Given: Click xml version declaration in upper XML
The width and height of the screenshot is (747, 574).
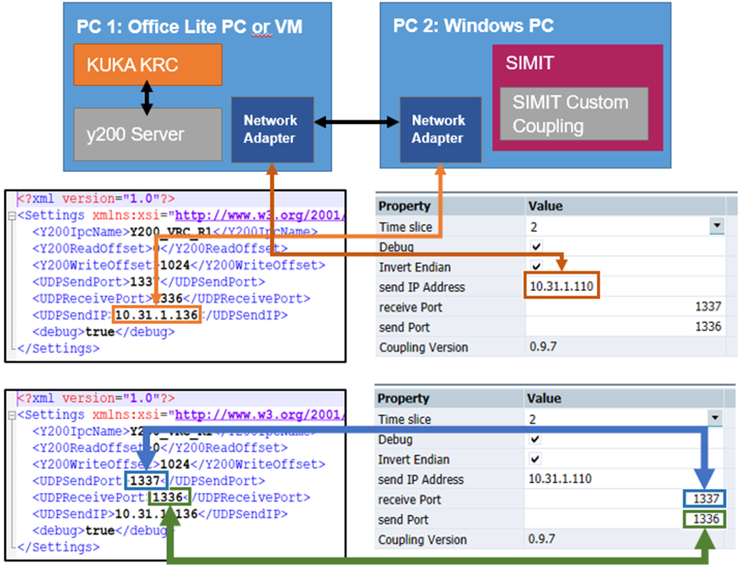Looking at the screenshot, I should pos(96,199).
